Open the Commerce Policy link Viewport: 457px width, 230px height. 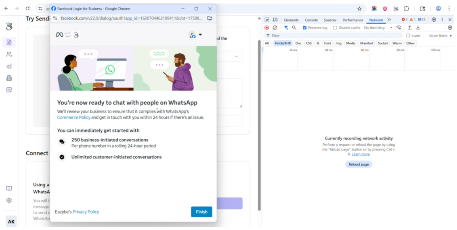pyautogui.click(x=74, y=117)
